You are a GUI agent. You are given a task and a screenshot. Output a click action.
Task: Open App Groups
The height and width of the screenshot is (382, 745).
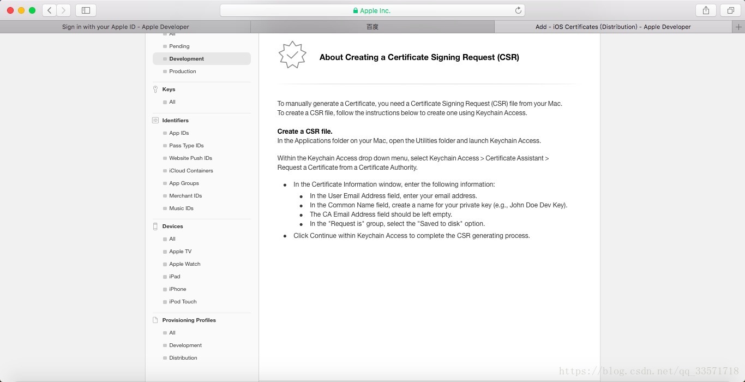184,183
